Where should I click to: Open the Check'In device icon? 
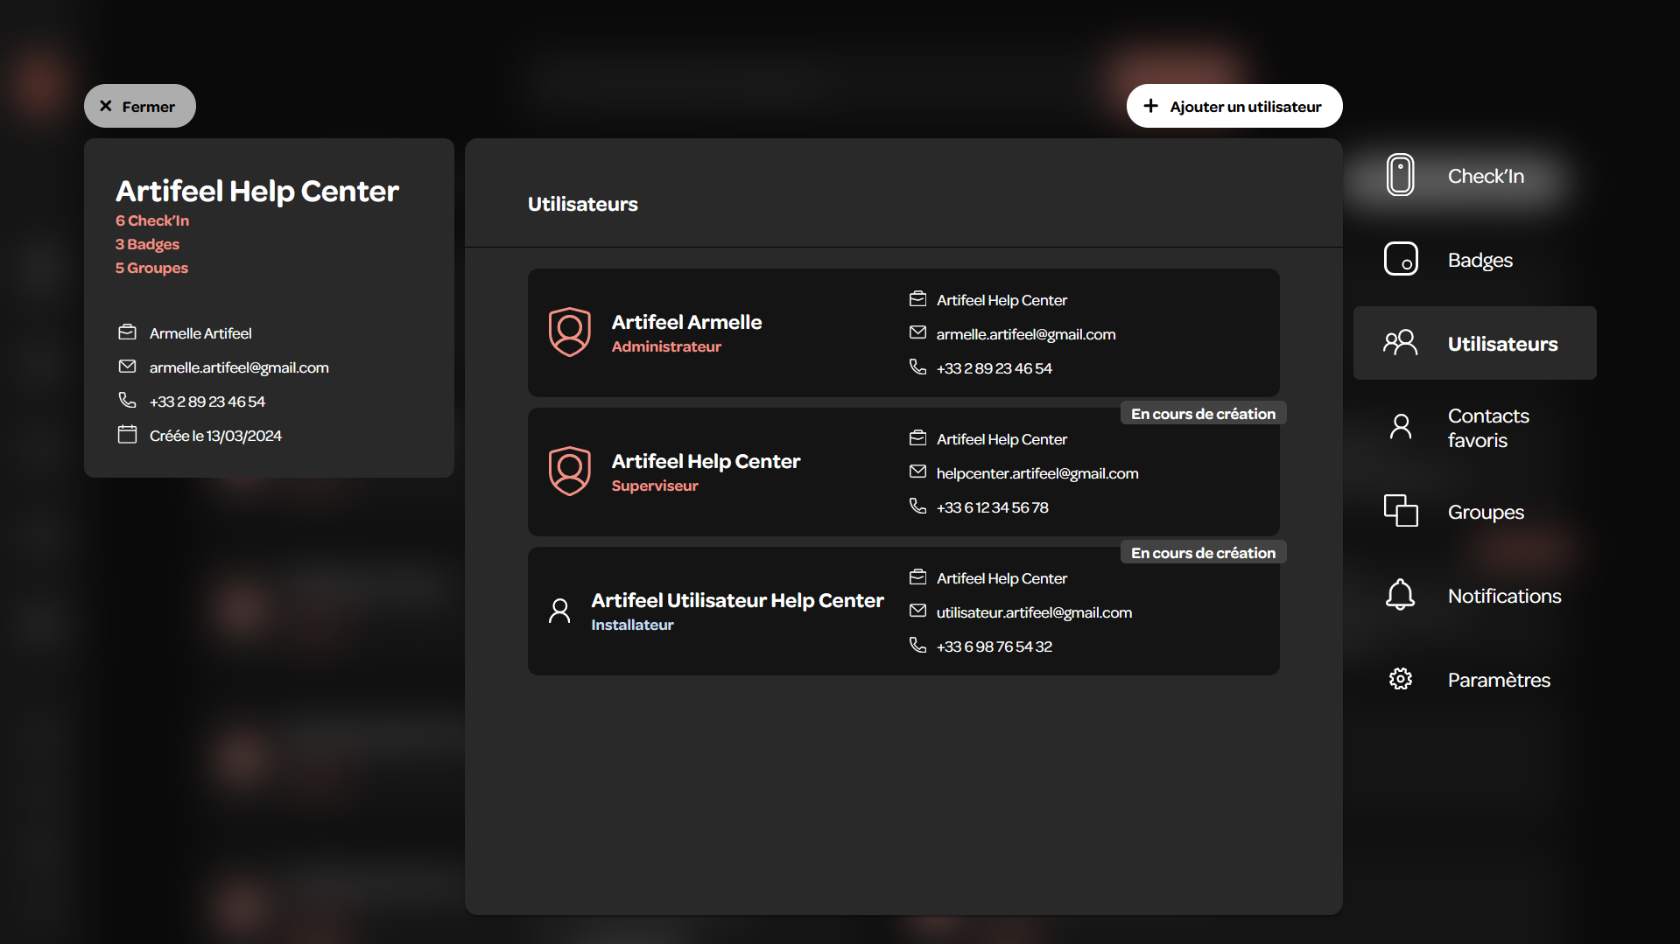(x=1400, y=175)
